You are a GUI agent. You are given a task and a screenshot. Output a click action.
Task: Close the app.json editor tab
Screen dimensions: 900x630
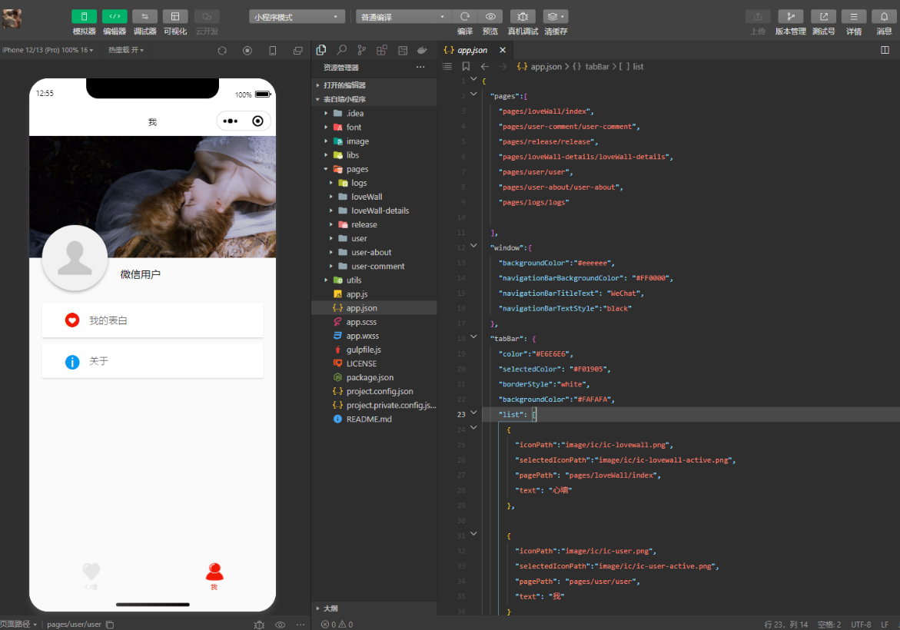pos(503,50)
